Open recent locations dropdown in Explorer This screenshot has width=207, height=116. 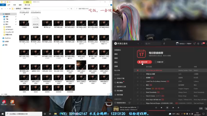(x=8, y=9)
